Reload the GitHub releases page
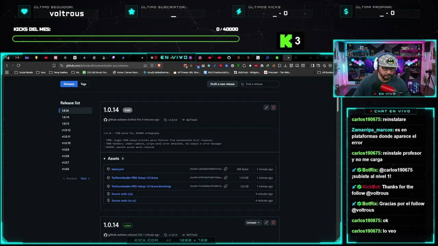 18,66
